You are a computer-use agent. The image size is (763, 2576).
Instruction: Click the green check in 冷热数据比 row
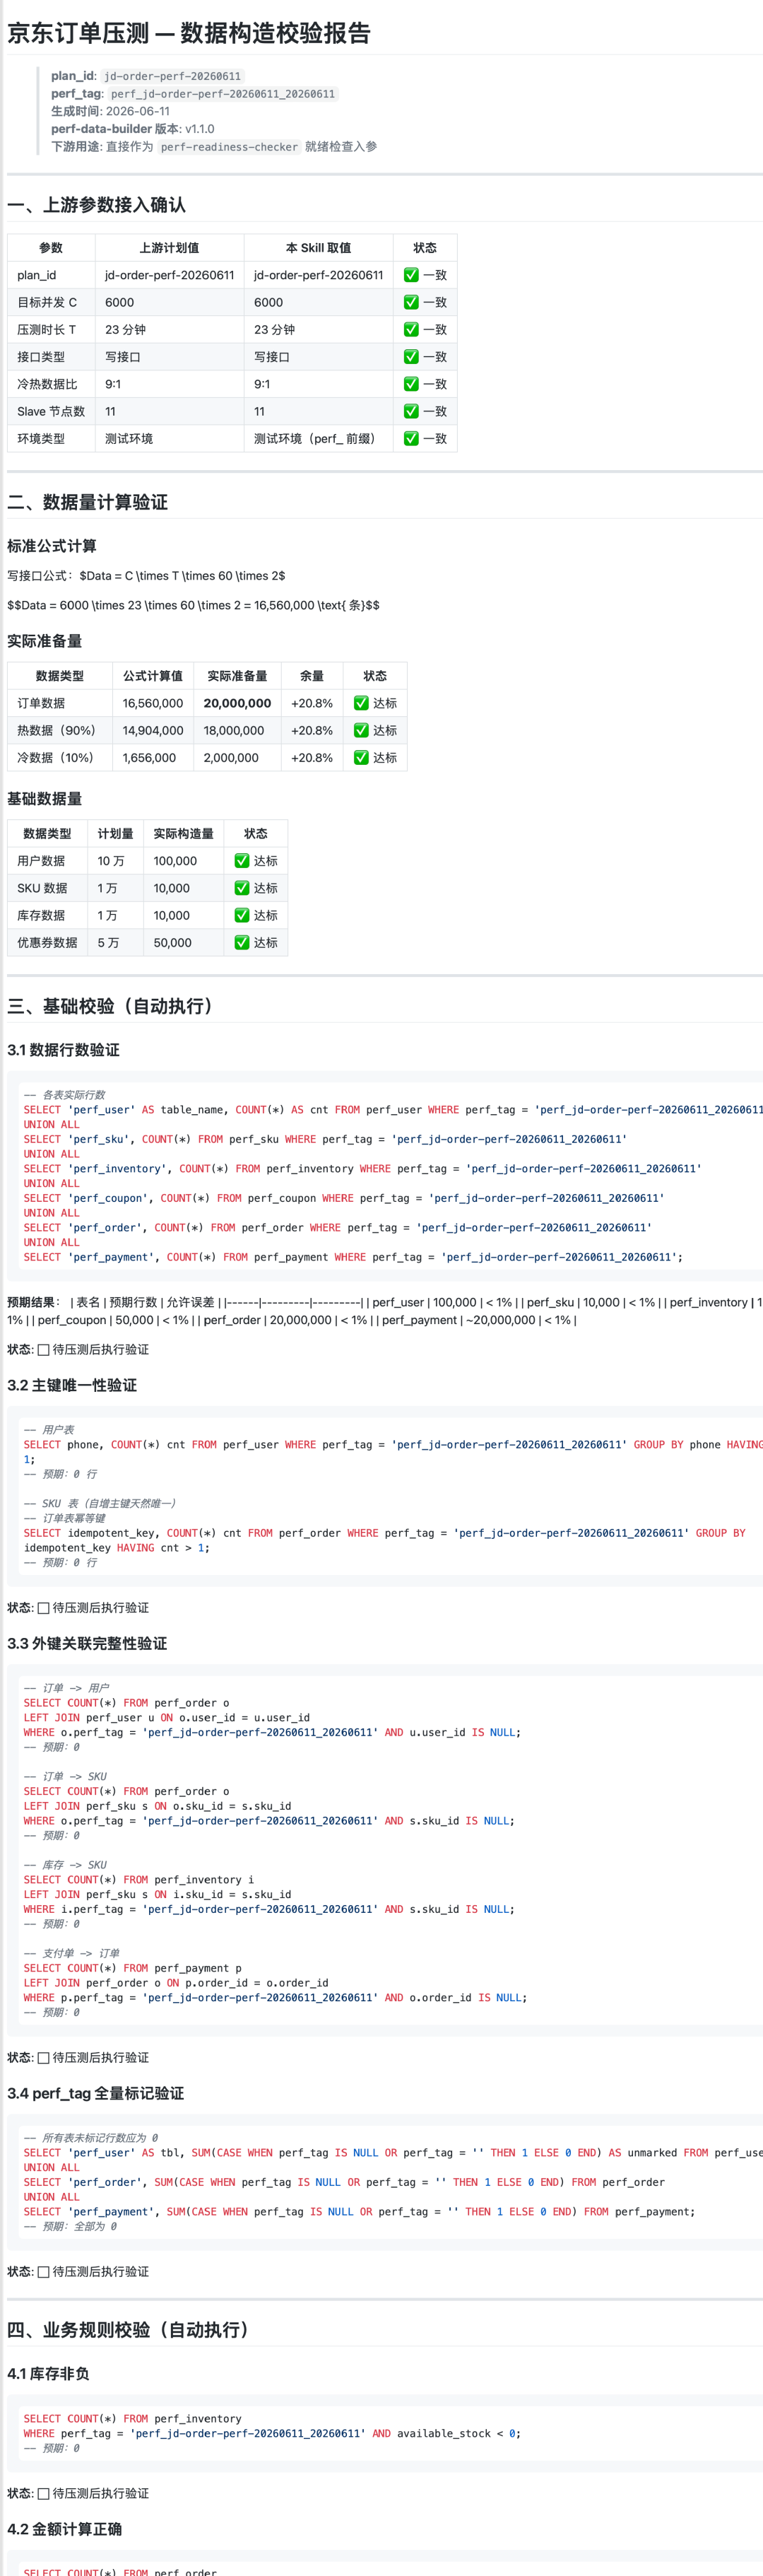click(411, 384)
